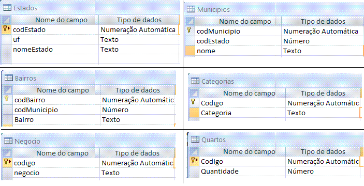Click the negocio field name cell

(56, 173)
